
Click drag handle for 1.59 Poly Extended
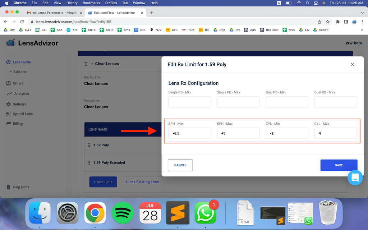point(89,162)
